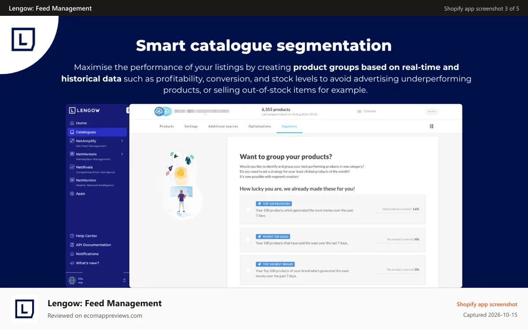
Task: Open the Products tab
Action: tap(167, 126)
